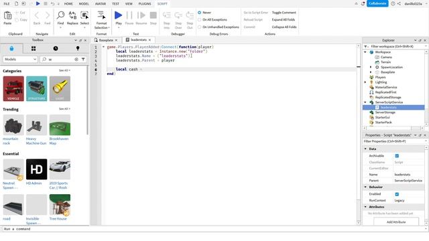
Task: Open the Toolbox Creations lightbulb icon
Action: coord(78,48)
